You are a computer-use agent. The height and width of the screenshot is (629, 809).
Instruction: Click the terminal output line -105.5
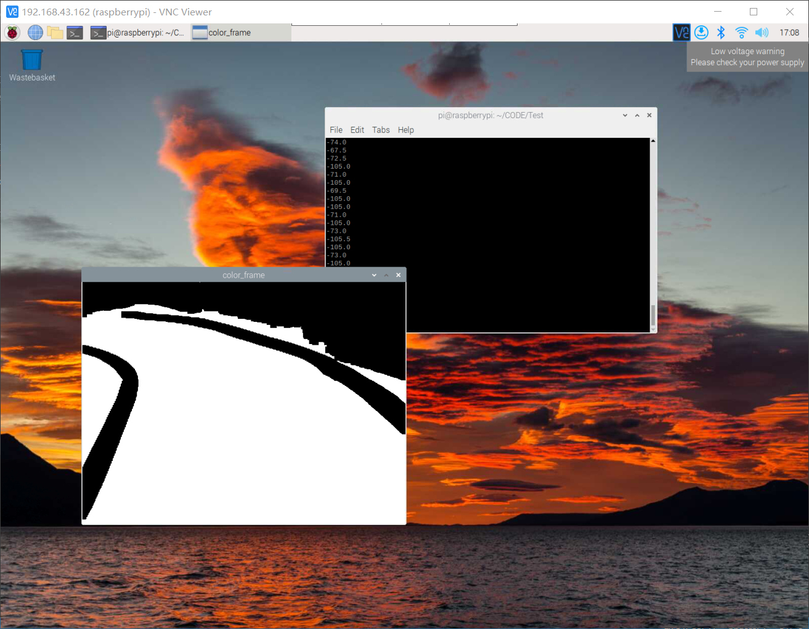pyautogui.click(x=338, y=239)
